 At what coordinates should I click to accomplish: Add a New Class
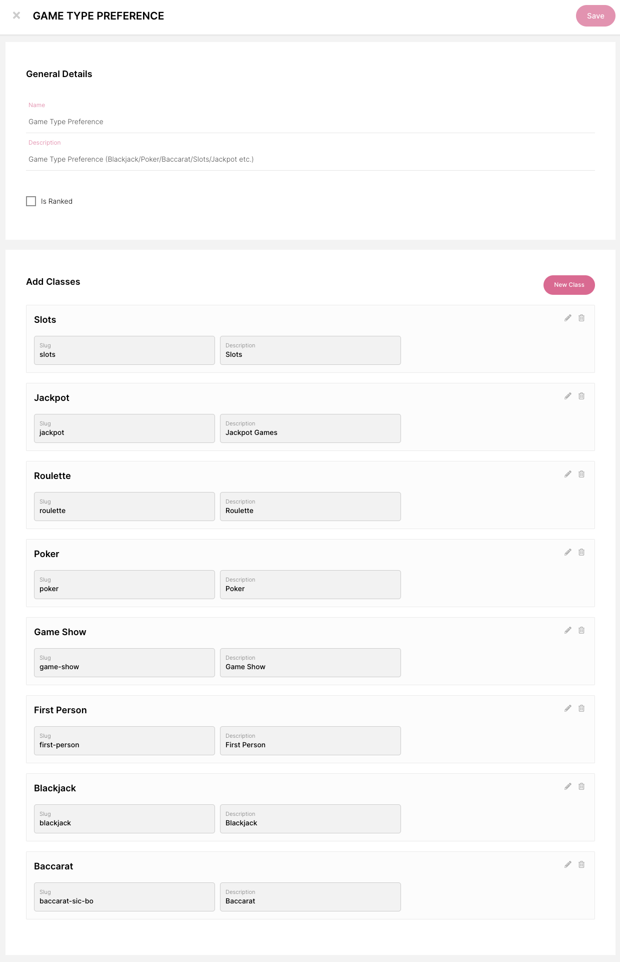tap(569, 285)
